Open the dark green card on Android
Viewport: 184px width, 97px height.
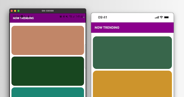click(x=48, y=71)
